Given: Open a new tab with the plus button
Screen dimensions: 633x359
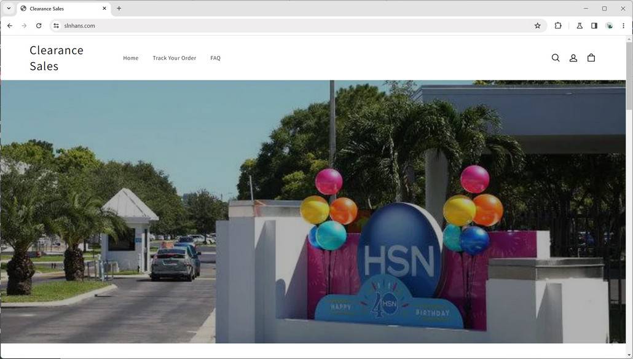Looking at the screenshot, I should coord(119,8).
